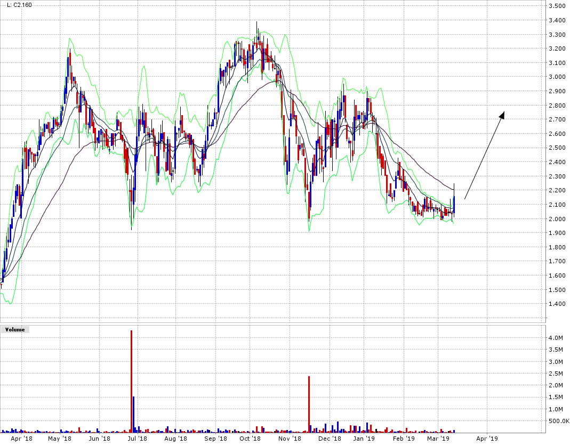Viewport: 570px width, 446px height.
Task: Click the 2.300 price axis label
Action: coord(557,176)
